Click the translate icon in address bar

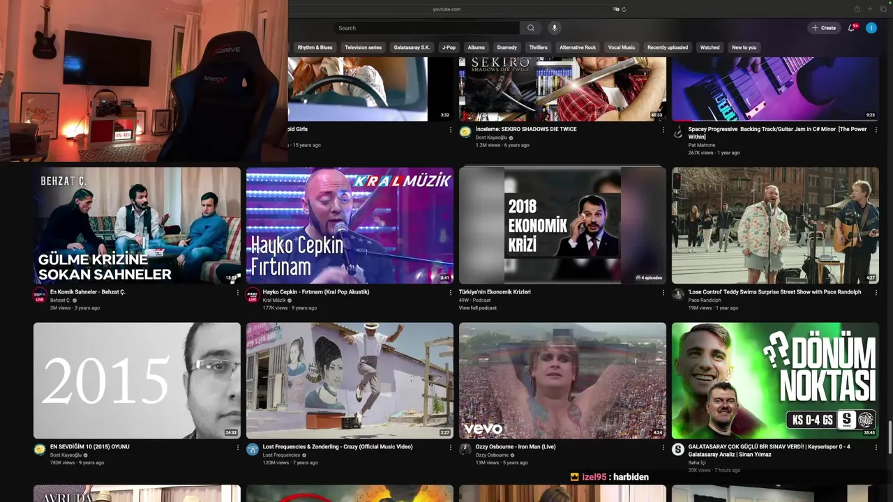pyautogui.click(x=616, y=9)
